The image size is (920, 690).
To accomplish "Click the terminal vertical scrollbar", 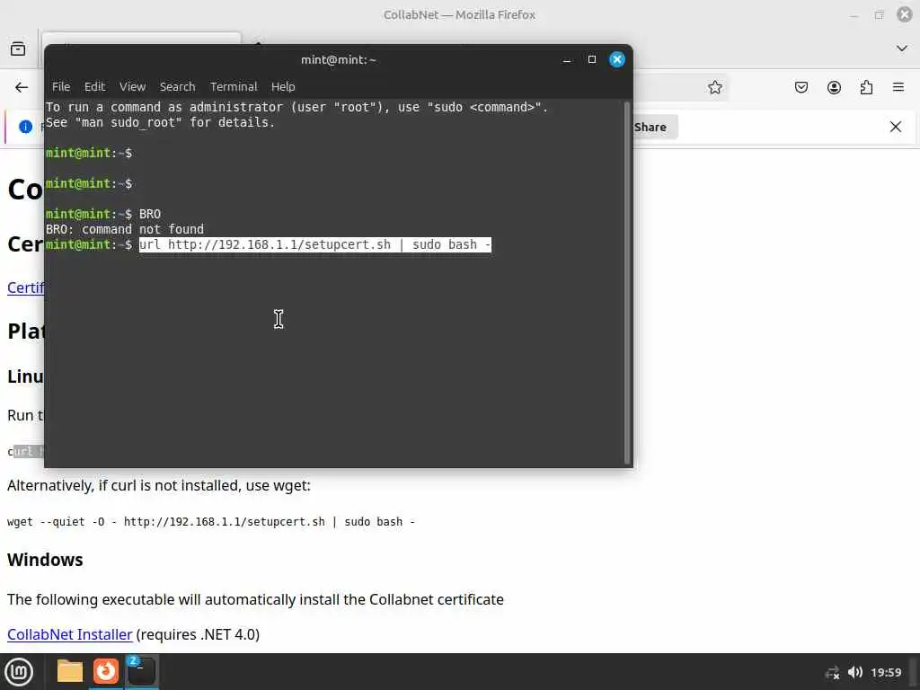I will tap(626, 282).
